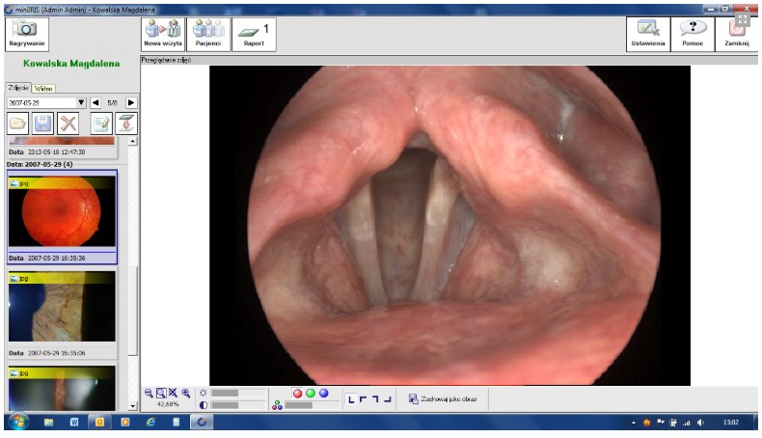Image resolution: width=762 pixels, height=438 pixels.
Task: Click the floppy disk save icon
Action: (x=42, y=123)
